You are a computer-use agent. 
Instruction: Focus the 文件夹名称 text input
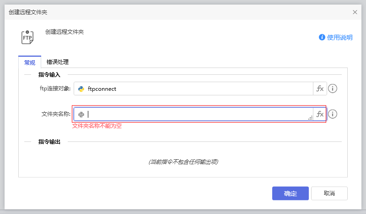[197, 115]
